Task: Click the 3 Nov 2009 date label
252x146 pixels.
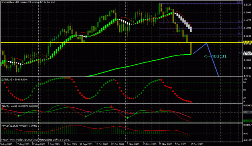Action: tap(133, 144)
